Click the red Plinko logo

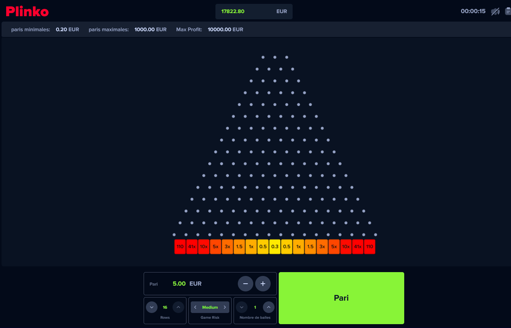[27, 11]
